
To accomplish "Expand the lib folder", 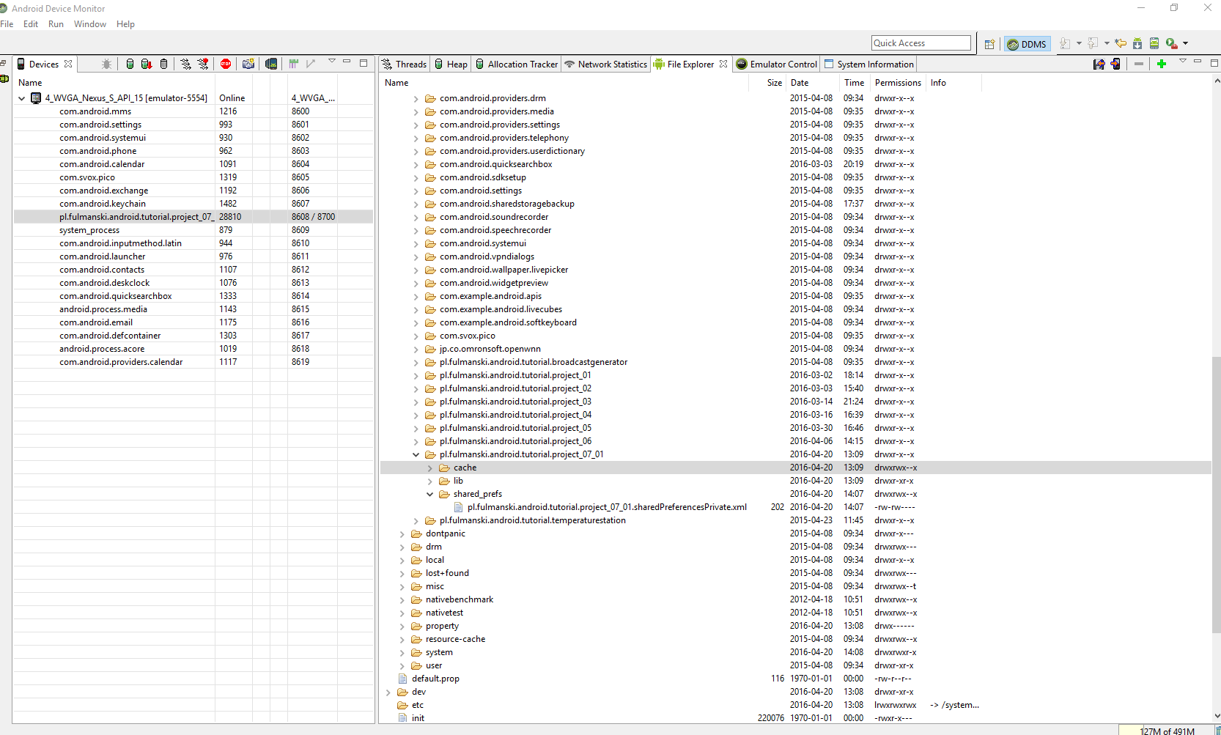I will [x=429, y=481].
